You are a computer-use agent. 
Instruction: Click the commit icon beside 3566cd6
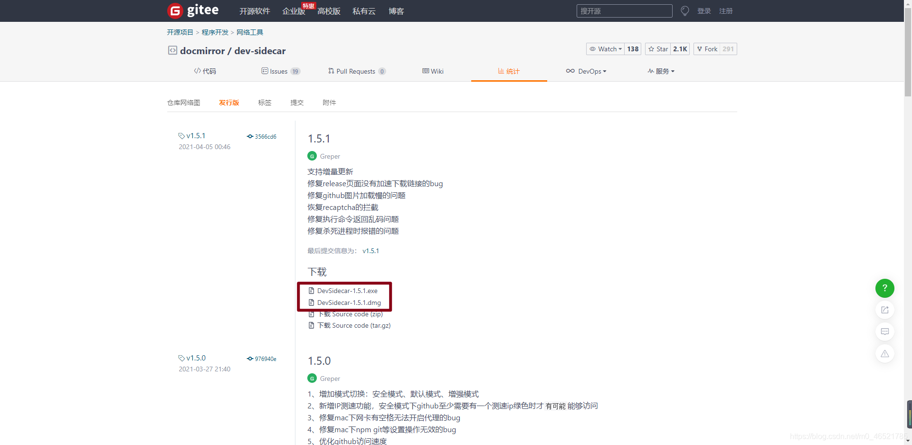click(250, 136)
